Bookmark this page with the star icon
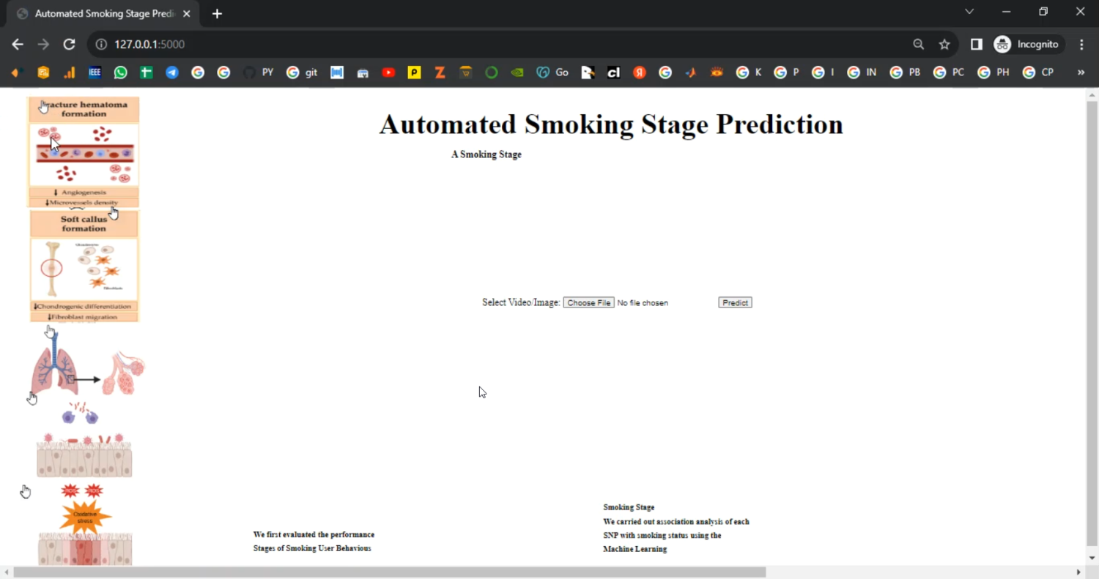This screenshot has height=579, width=1099. [944, 45]
